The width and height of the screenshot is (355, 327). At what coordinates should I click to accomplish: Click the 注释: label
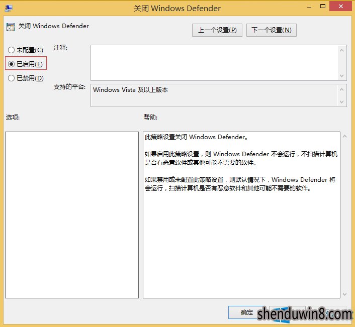click(60, 48)
